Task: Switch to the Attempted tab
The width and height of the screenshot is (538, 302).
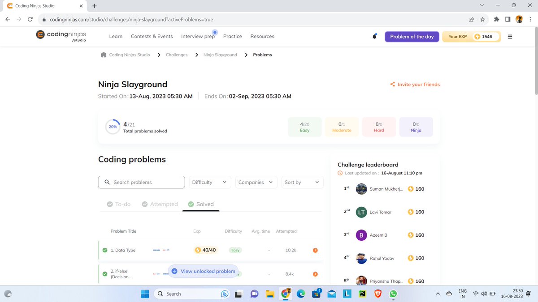Action: (160, 204)
